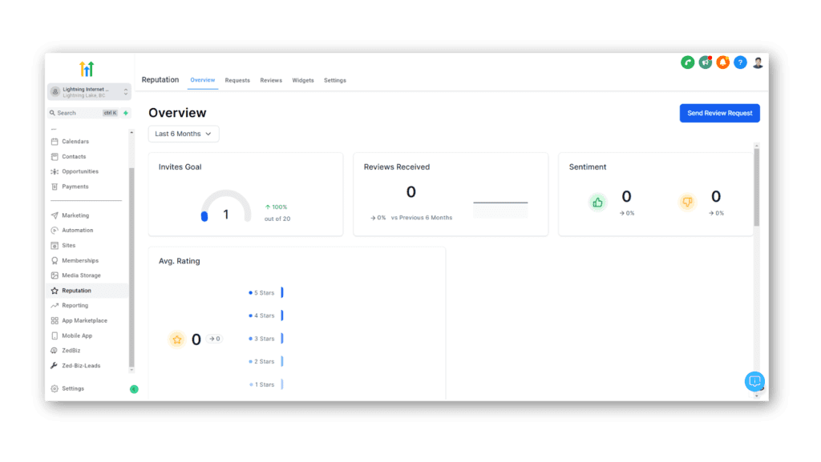
Task: Click the green plus next to the search bar
Action: tap(125, 113)
